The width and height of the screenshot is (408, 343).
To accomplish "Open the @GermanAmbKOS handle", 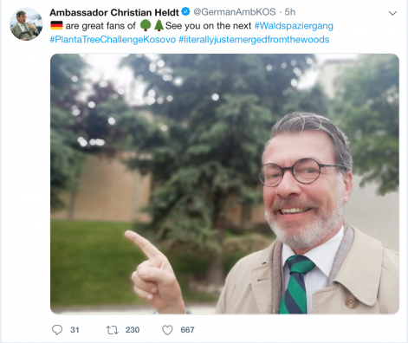I will point(235,12).
